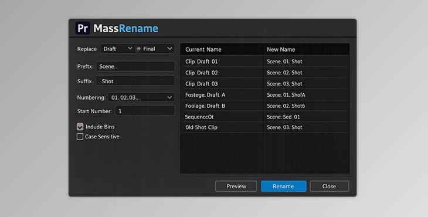
Task: Select the Clip Draft 02 row
Action: coord(265,73)
